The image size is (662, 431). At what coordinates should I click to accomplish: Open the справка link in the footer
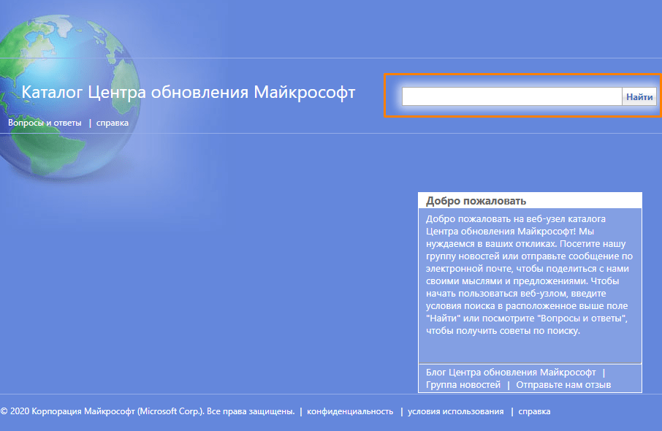point(534,411)
